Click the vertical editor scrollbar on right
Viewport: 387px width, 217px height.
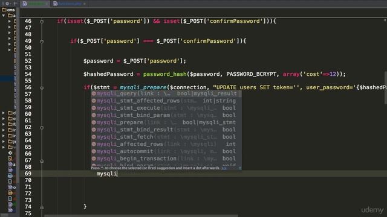[385, 87]
